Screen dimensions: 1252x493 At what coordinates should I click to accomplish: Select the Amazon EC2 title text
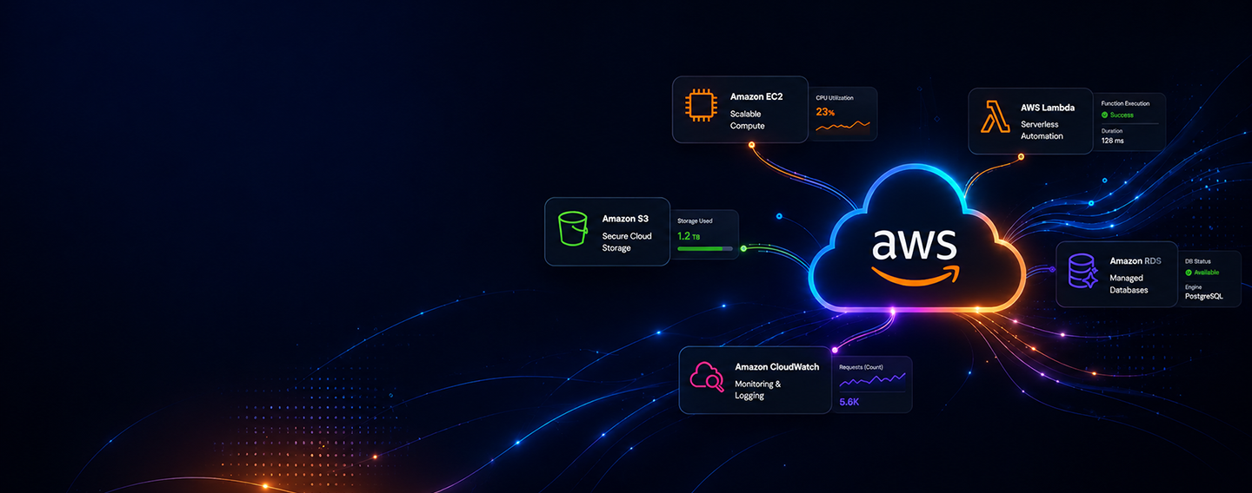pos(756,96)
